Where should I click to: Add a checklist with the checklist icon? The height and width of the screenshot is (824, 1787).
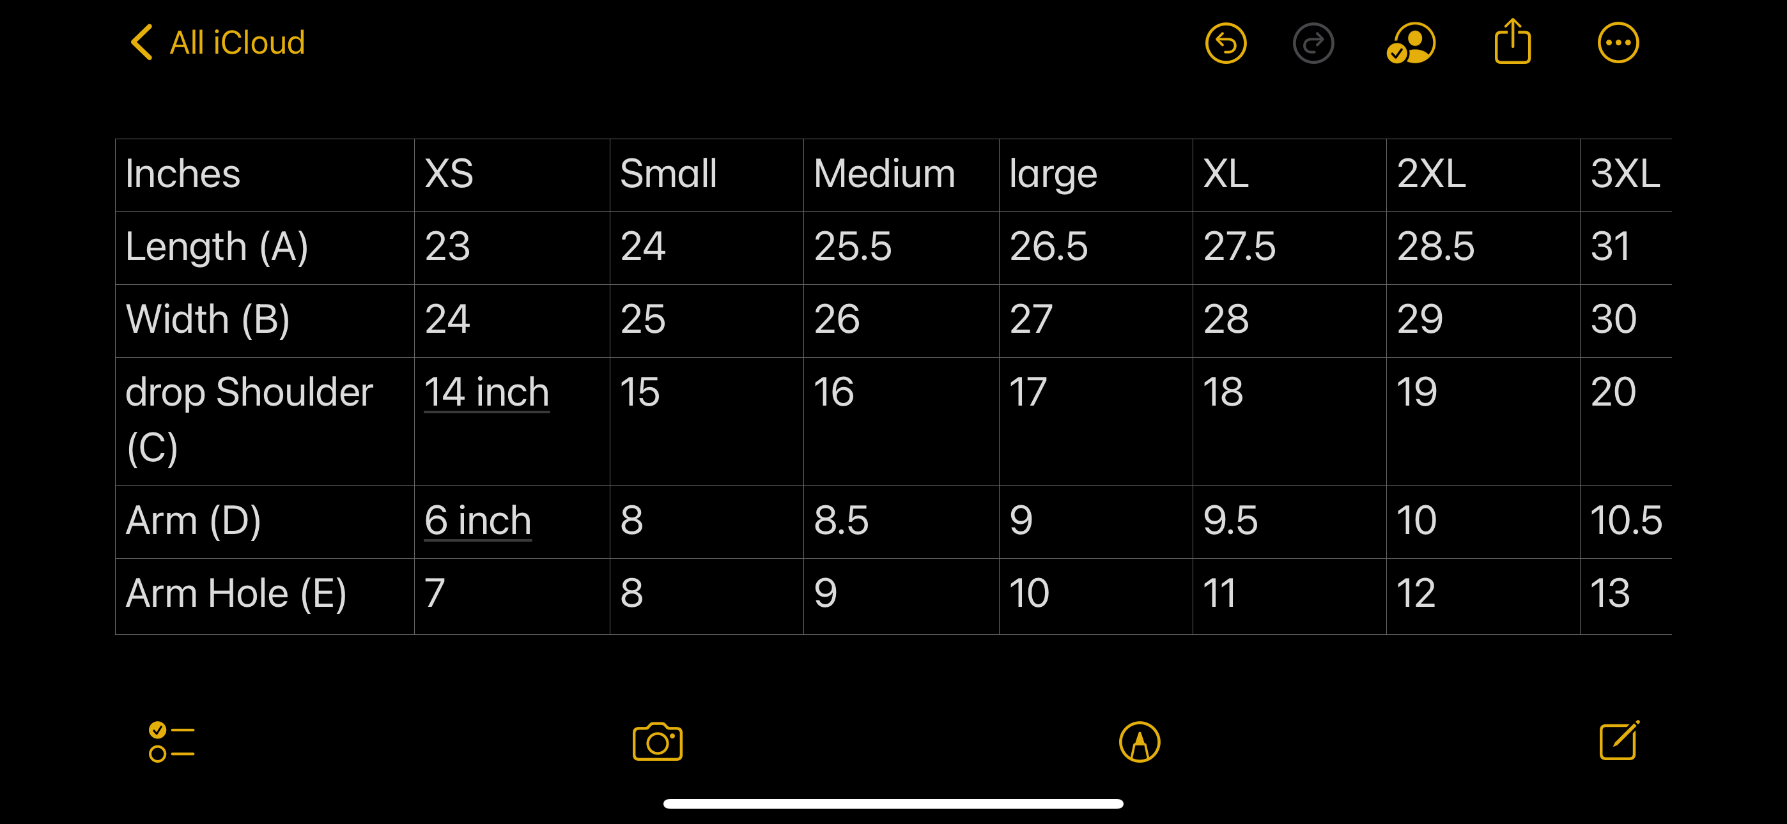click(171, 742)
